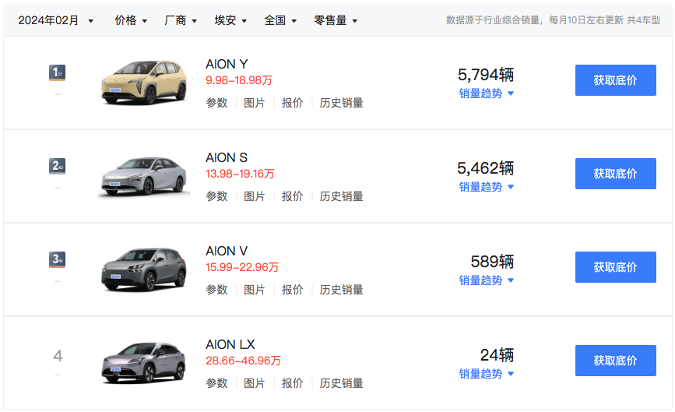Image resolution: width=675 pixels, height=412 pixels.
Task: Open 参数 link under AION Y
Action: (x=216, y=103)
